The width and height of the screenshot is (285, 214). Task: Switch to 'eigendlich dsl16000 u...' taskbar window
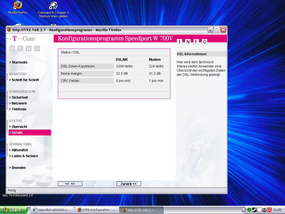[x=52, y=210]
